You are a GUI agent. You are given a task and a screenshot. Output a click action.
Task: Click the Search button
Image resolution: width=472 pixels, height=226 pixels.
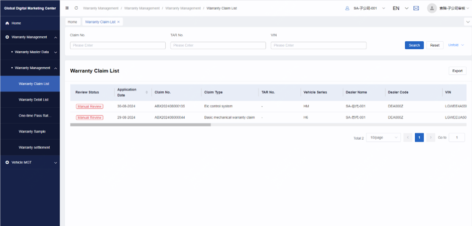414,45
